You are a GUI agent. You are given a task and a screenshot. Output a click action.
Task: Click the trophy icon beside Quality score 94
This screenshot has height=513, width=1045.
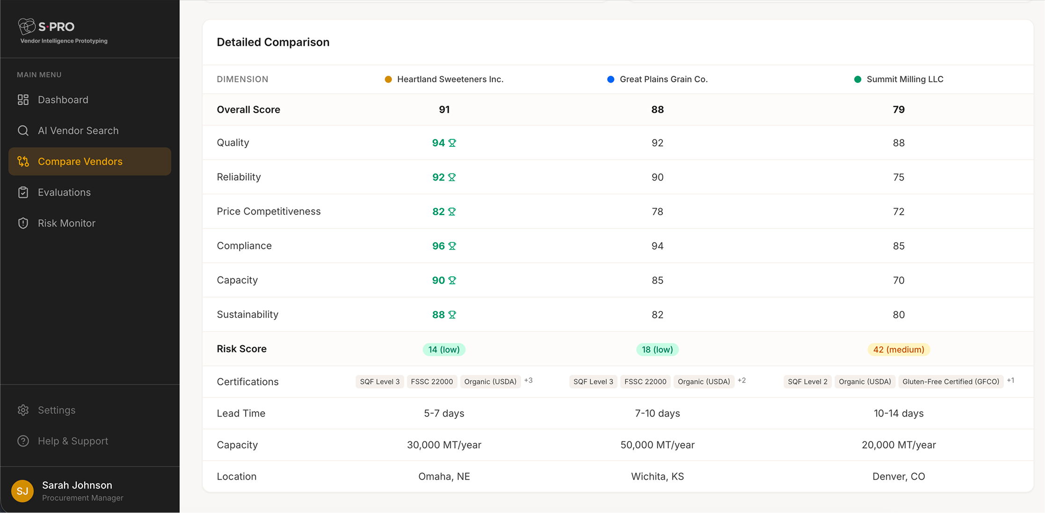[x=452, y=143]
